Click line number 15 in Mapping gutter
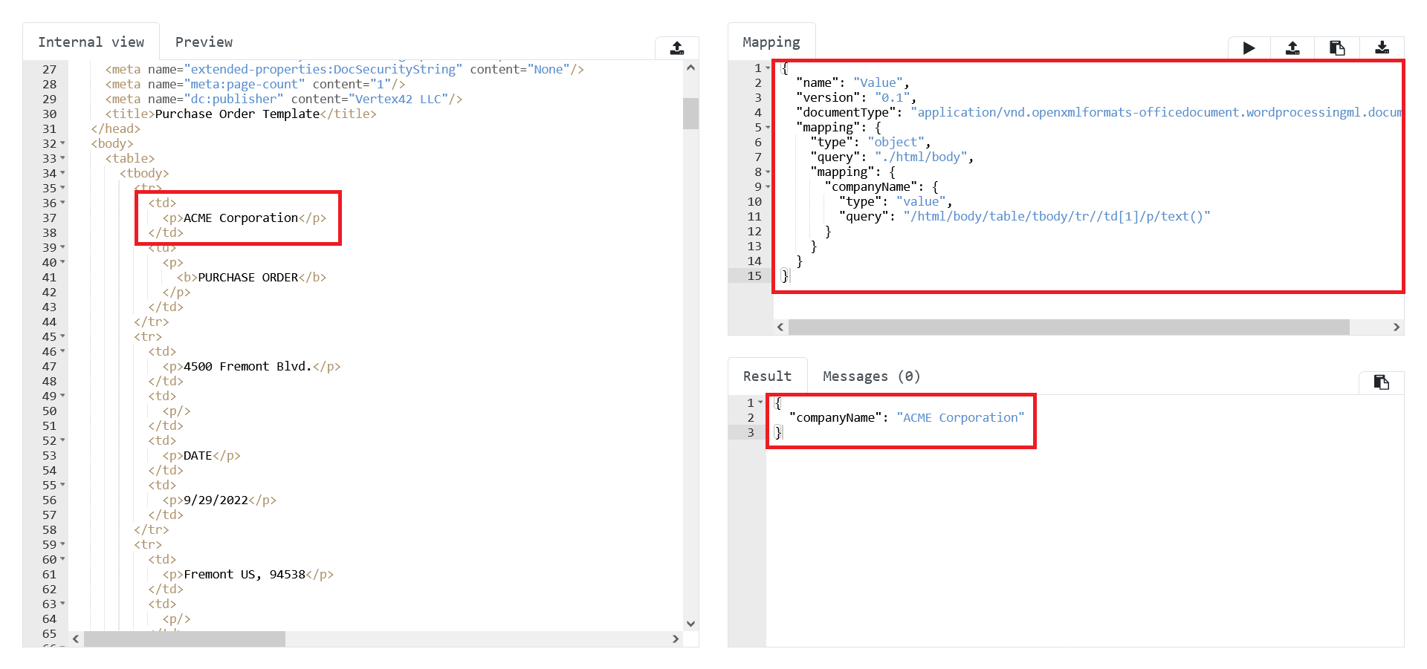 point(754,275)
